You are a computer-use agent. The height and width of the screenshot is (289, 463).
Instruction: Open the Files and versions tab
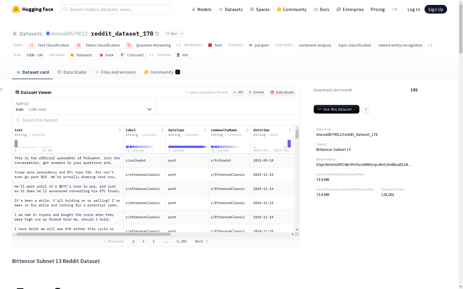(x=115, y=72)
